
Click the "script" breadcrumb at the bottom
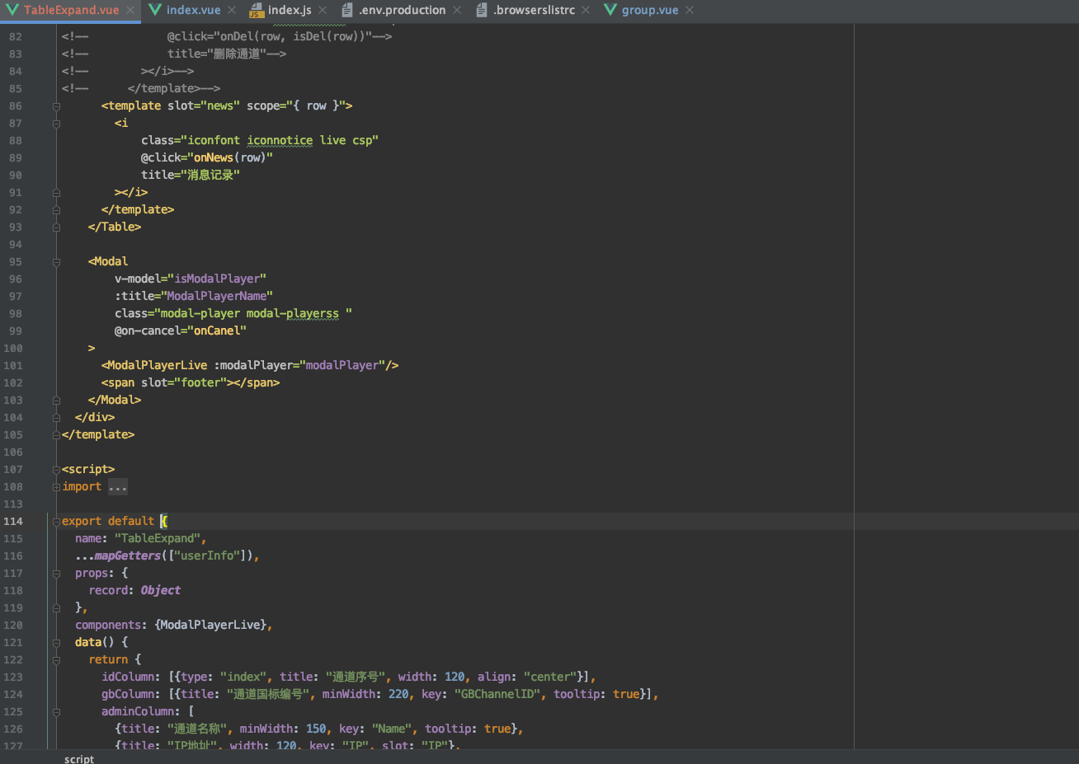point(79,758)
